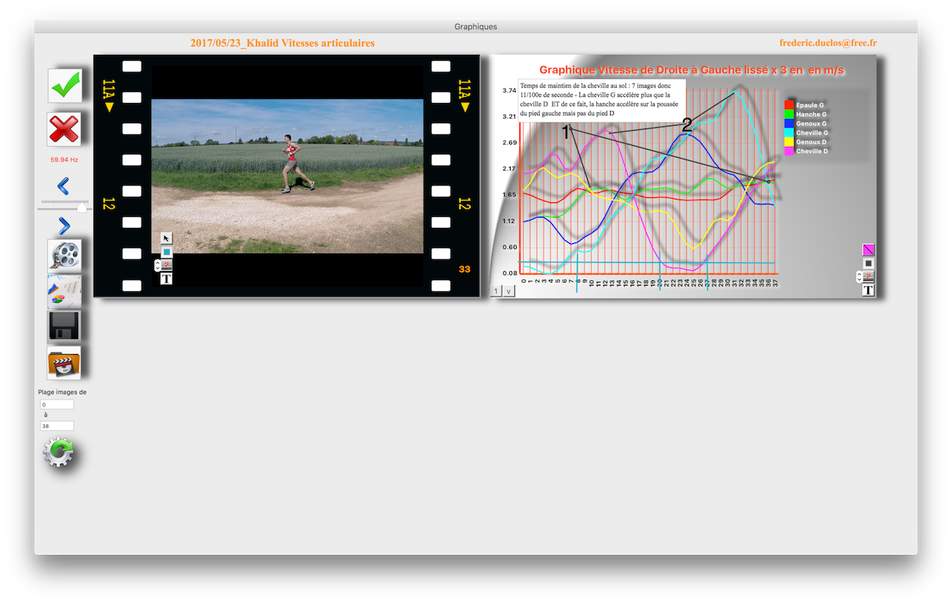Click the 0.08 y-axis value

(509, 273)
